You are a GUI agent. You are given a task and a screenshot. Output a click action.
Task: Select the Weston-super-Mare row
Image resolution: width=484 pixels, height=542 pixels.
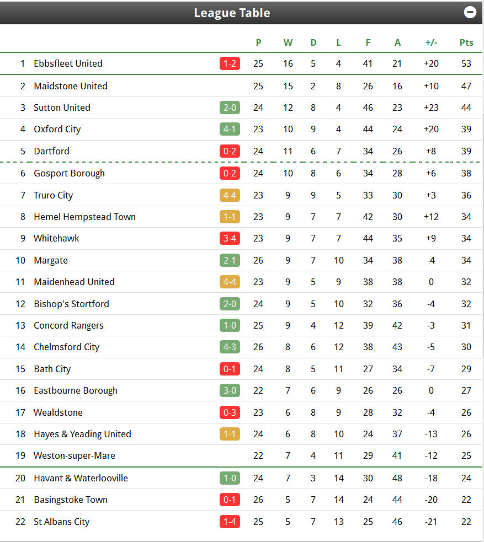(x=241, y=455)
